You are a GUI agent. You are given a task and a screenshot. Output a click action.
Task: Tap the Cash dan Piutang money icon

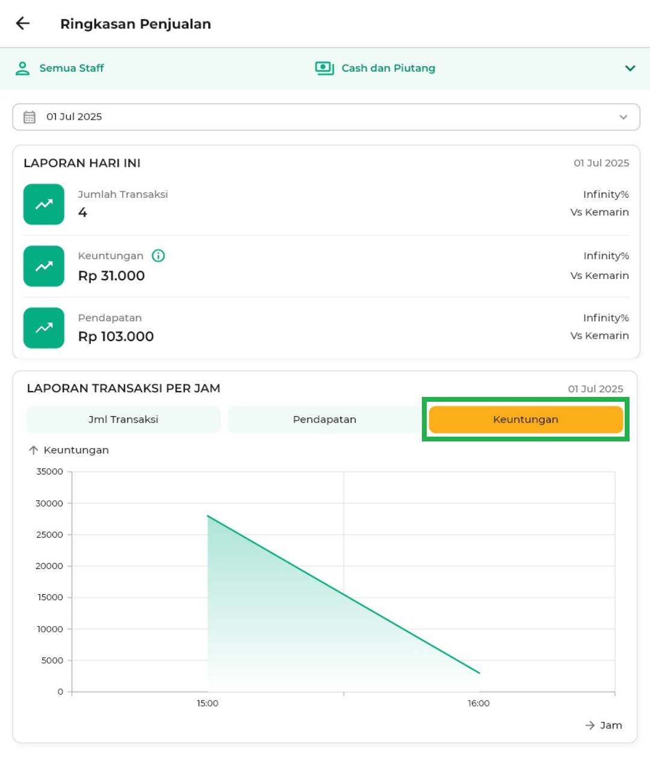pyautogui.click(x=324, y=68)
